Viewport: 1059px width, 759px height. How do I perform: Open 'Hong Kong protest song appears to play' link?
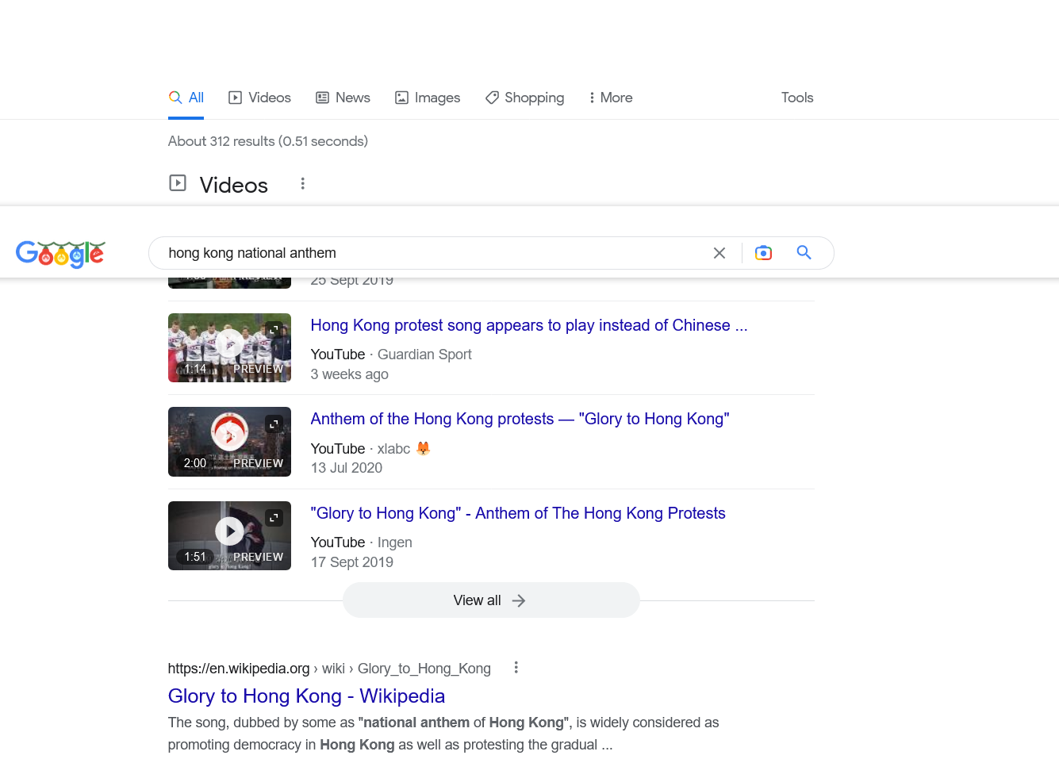528,325
